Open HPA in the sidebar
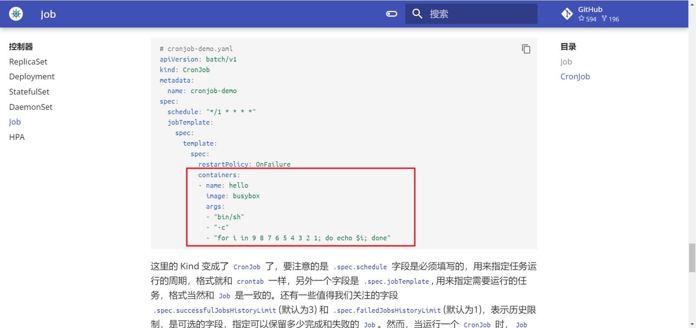The image size is (696, 328). point(17,137)
